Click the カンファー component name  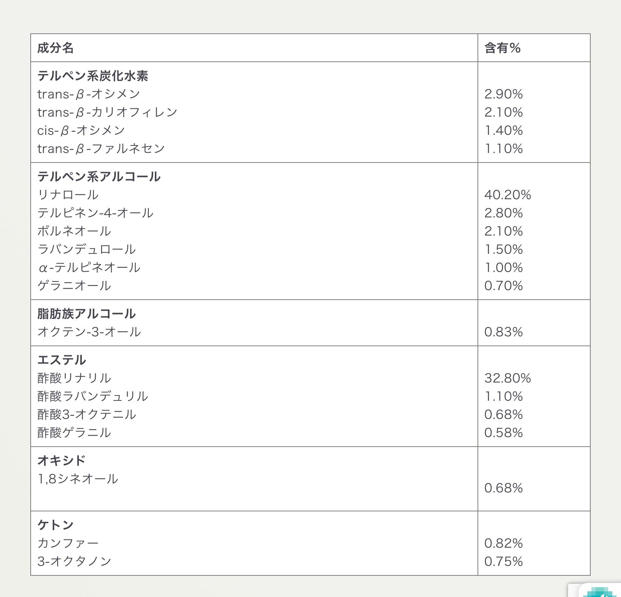tap(68, 543)
